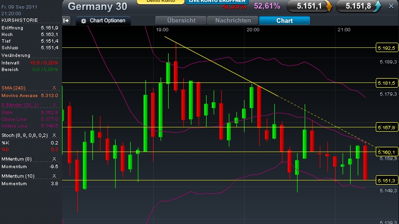This screenshot has height=224, width=399.
Task: Click the gear icon in Chart Optionen
Action: pyautogui.click(x=83, y=21)
